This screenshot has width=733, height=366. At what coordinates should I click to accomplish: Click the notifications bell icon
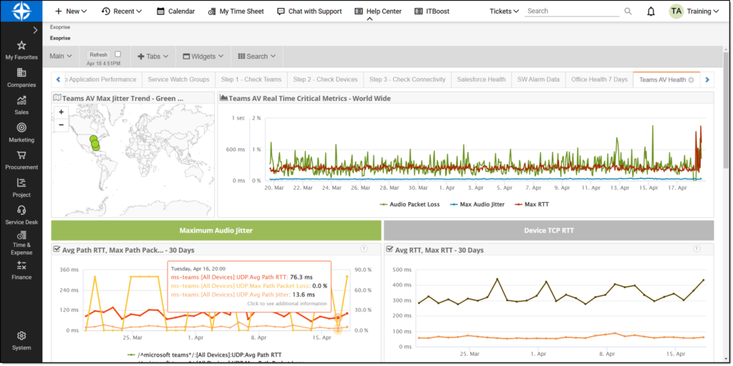coord(651,11)
